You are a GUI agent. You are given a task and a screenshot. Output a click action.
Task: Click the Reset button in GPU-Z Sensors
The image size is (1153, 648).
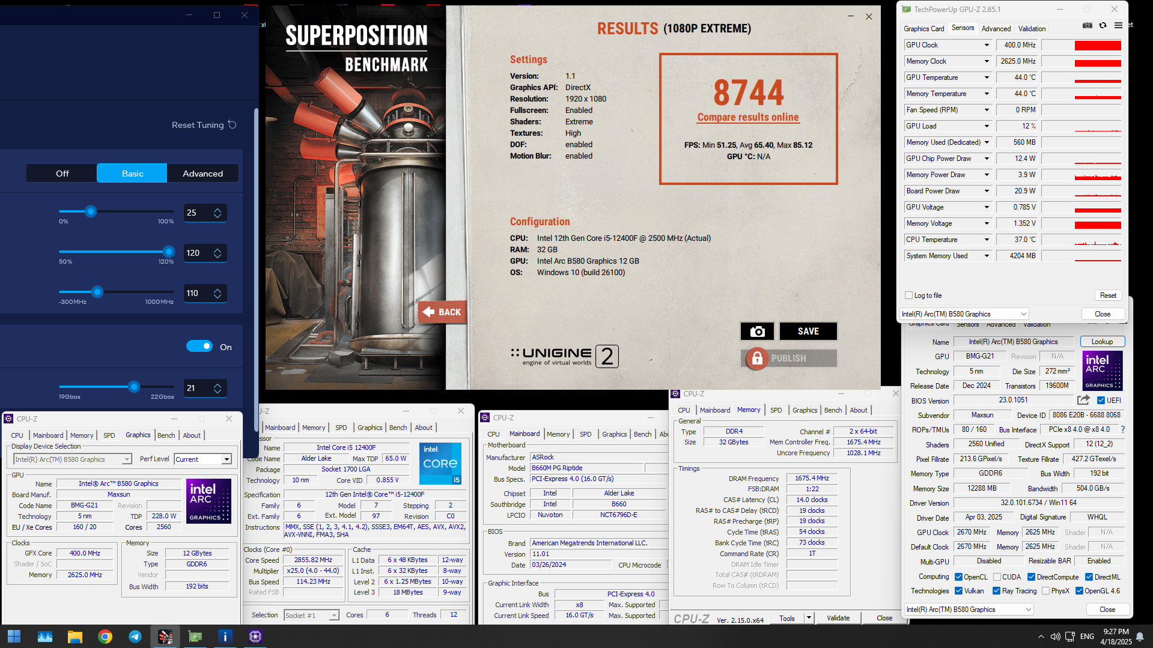1108,295
